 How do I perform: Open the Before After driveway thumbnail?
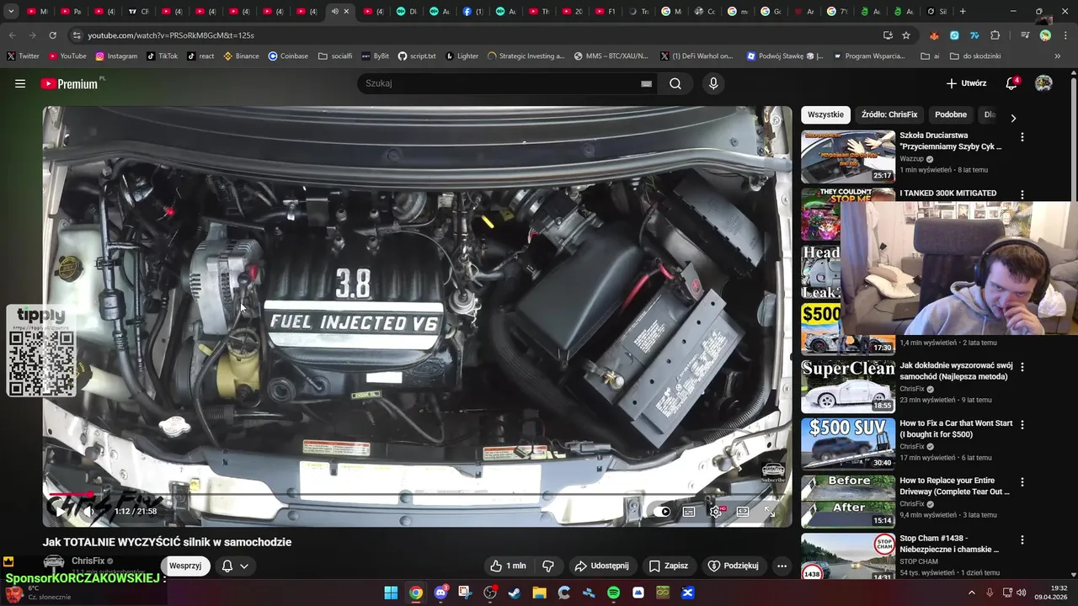pyautogui.click(x=848, y=501)
